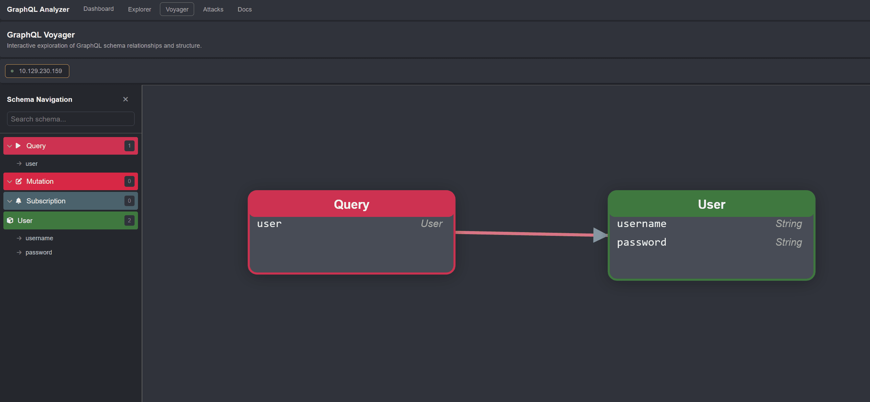The height and width of the screenshot is (402, 870).
Task: Select the user field inside the Query node
Action: [x=269, y=223]
